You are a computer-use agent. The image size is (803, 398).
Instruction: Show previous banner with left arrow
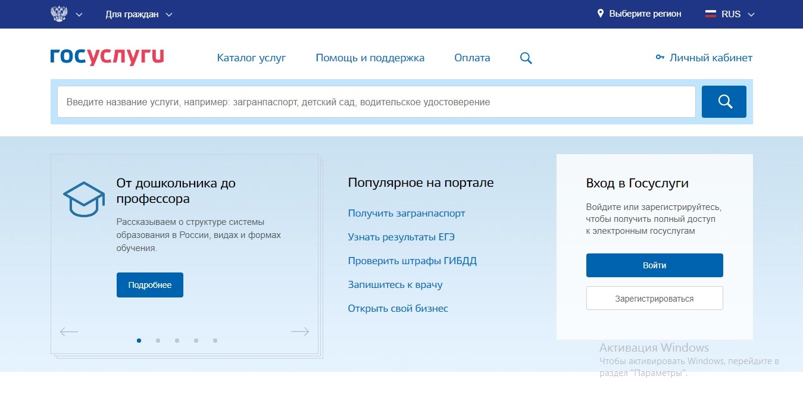coord(69,331)
